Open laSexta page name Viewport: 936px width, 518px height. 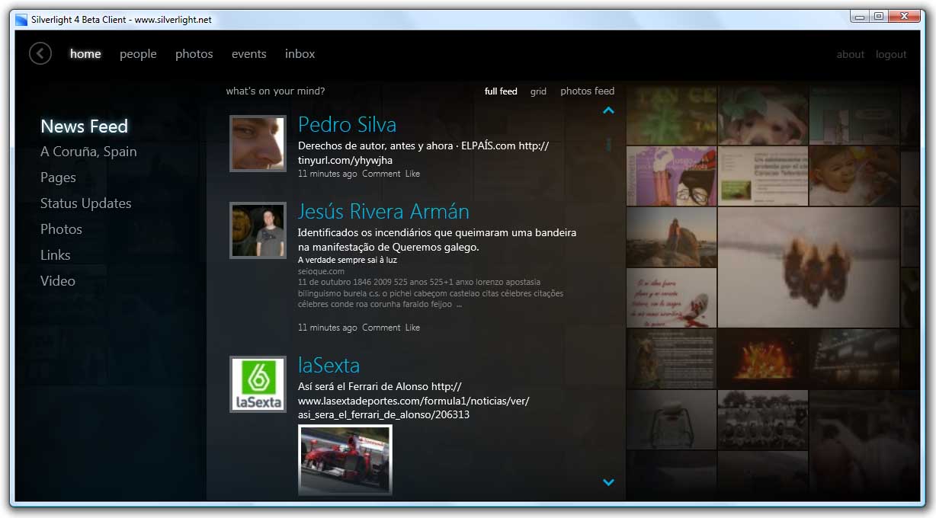click(x=329, y=366)
